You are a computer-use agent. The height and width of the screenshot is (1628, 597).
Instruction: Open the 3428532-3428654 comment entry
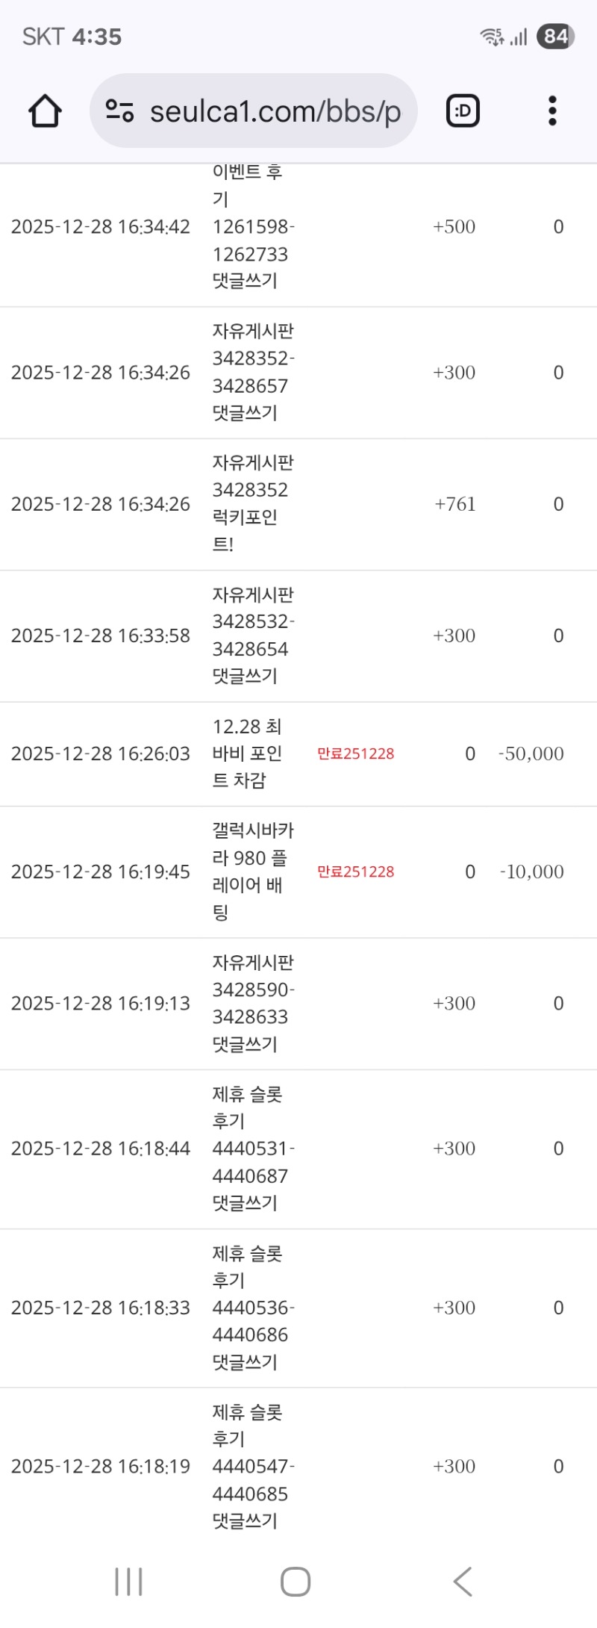(x=252, y=636)
